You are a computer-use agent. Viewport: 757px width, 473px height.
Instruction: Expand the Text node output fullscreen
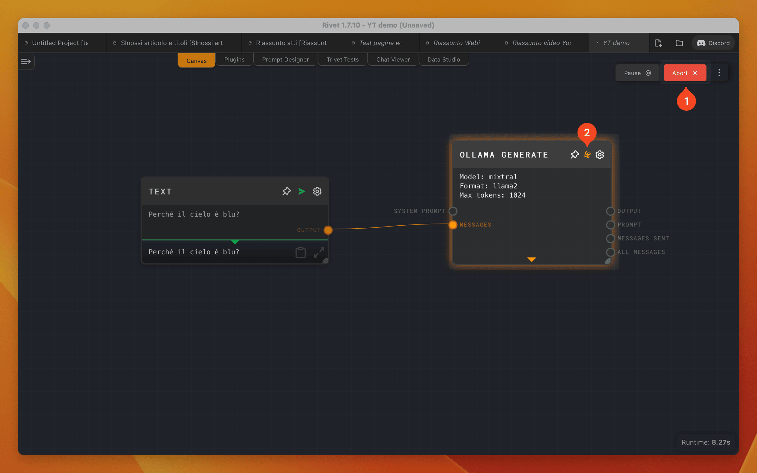(x=319, y=252)
